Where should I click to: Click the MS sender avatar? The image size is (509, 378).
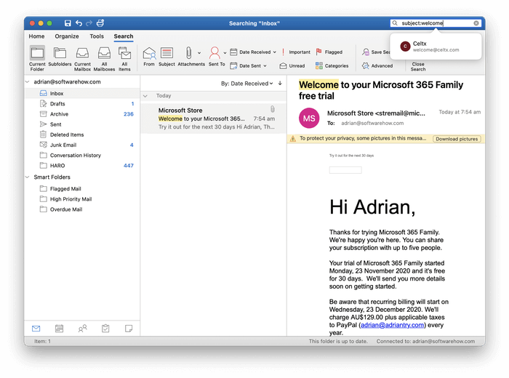point(309,118)
